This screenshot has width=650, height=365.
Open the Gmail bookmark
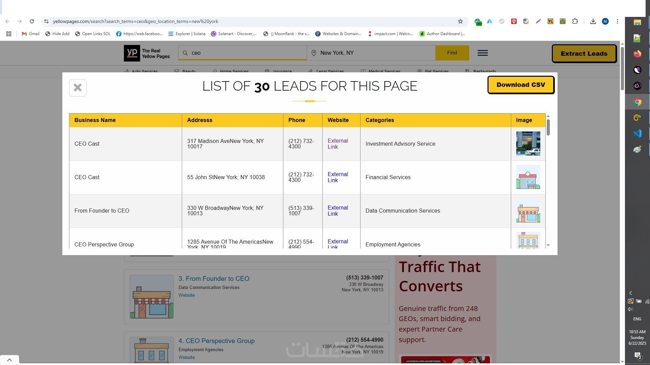click(30, 34)
